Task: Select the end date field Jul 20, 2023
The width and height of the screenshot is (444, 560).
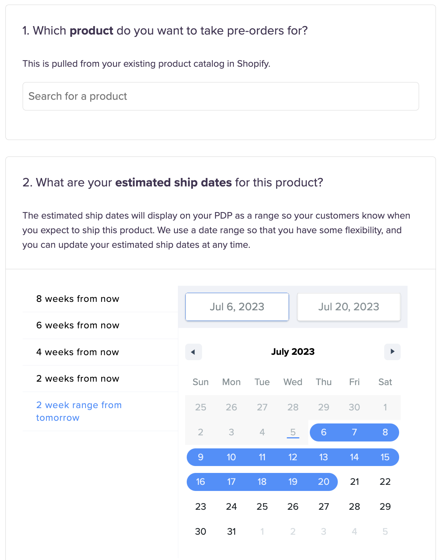Action: (349, 307)
